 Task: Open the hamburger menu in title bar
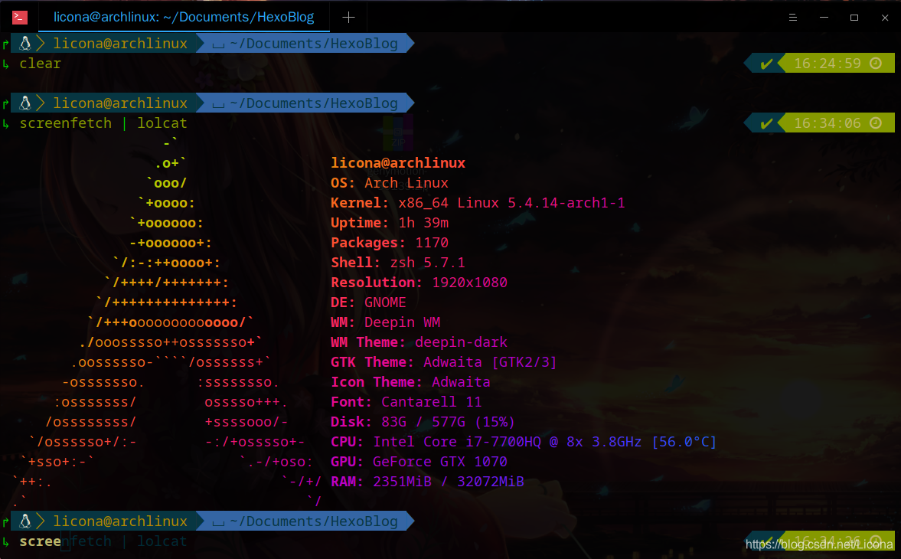click(x=793, y=18)
